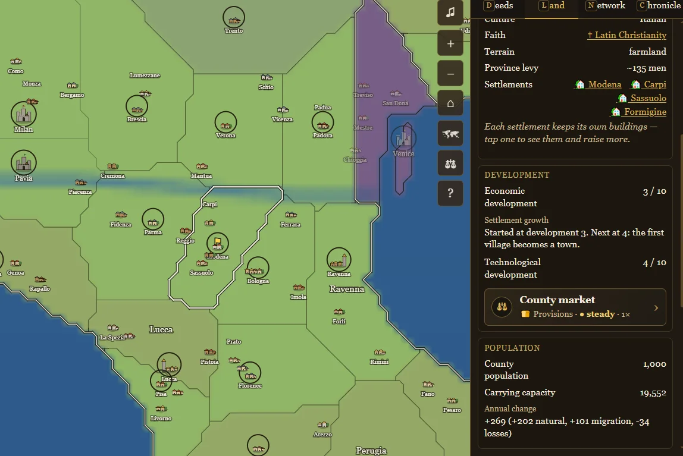Viewport: 683px width, 456px height.
Task: Click the Trento settlement marker
Action: [x=234, y=18]
